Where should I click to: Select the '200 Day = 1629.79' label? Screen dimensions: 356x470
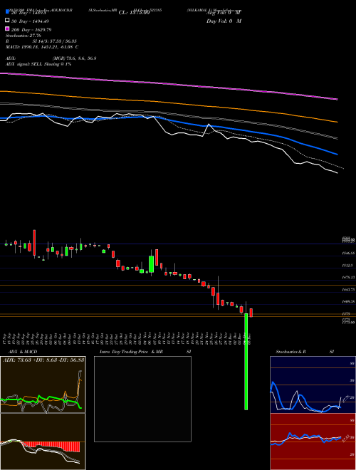[31, 30]
